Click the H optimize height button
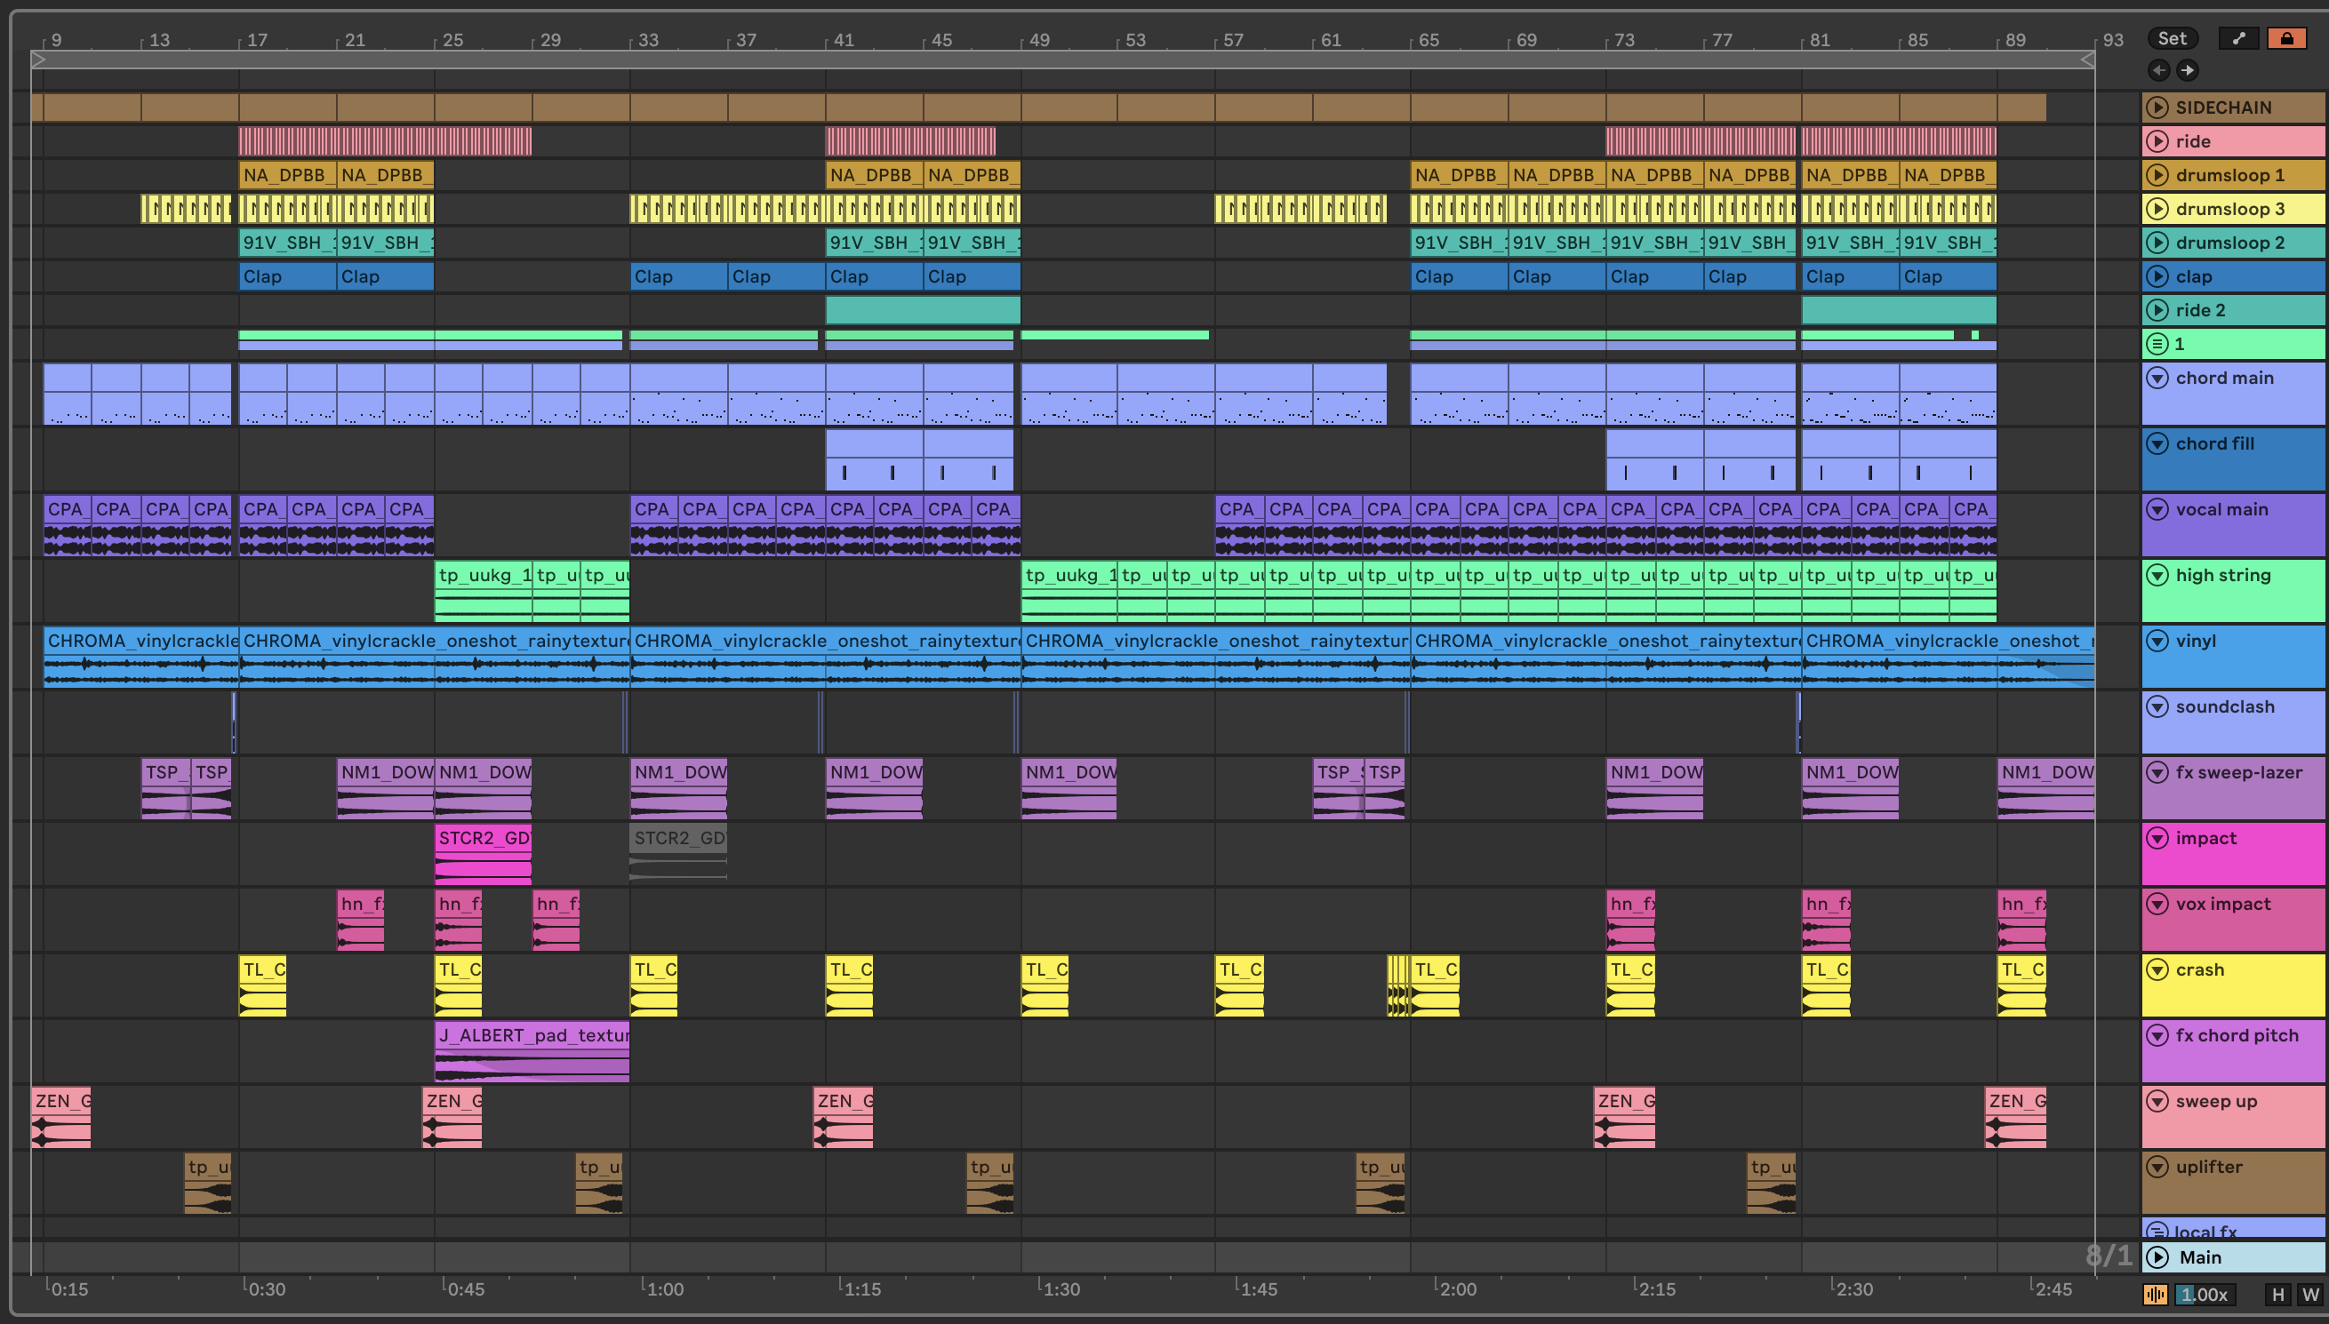The width and height of the screenshot is (2329, 1324). click(x=2278, y=1295)
